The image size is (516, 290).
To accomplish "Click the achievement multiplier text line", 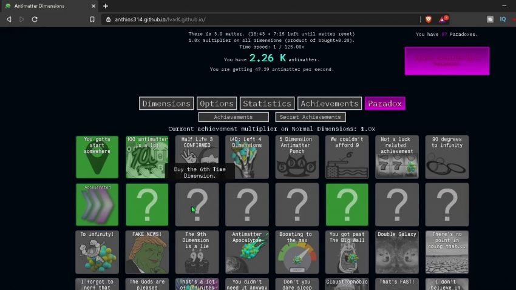I will [271, 129].
